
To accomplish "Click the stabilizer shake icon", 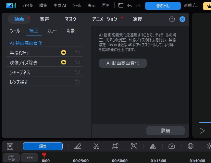I will [191, 146].
